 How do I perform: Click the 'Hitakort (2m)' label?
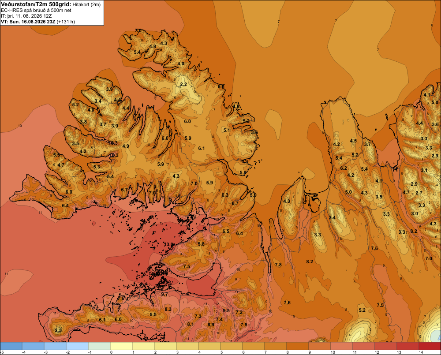tap(86, 4)
